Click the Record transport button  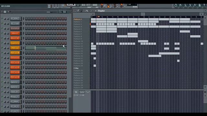click(x=78, y=5)
